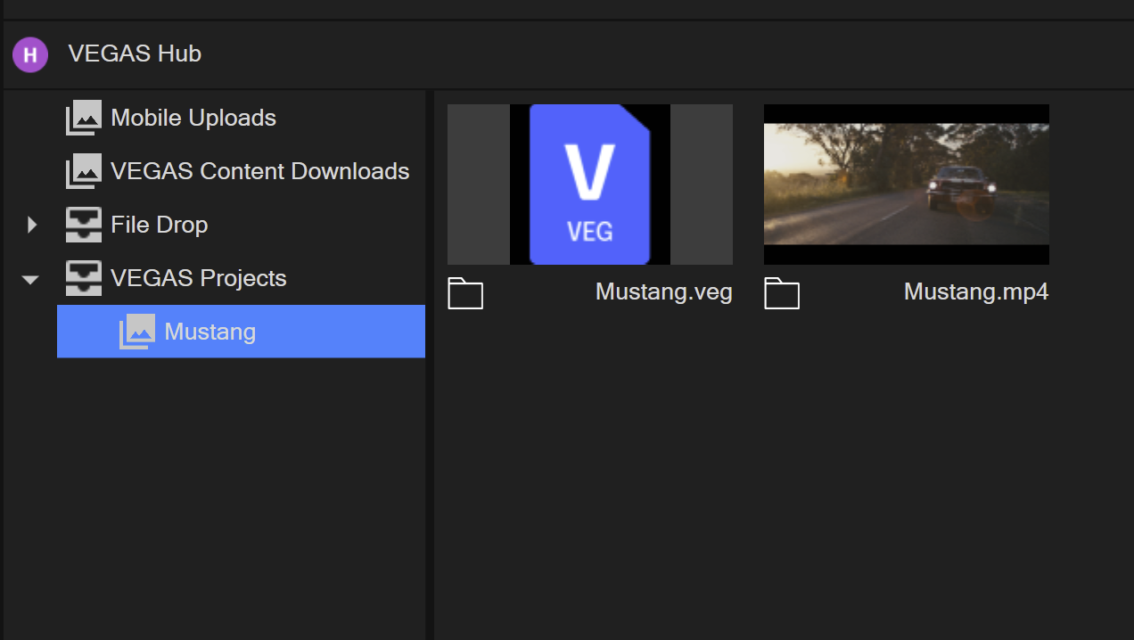Click the folder icon beside Mustang.veg
This screenshot has width=1134, height=640.
pos(465,293)
